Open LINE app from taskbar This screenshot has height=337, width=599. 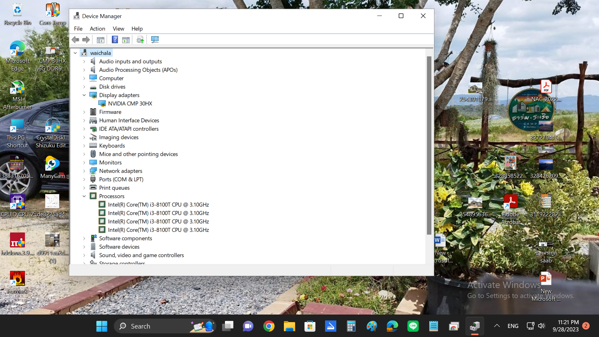click(x=413, y=326)
